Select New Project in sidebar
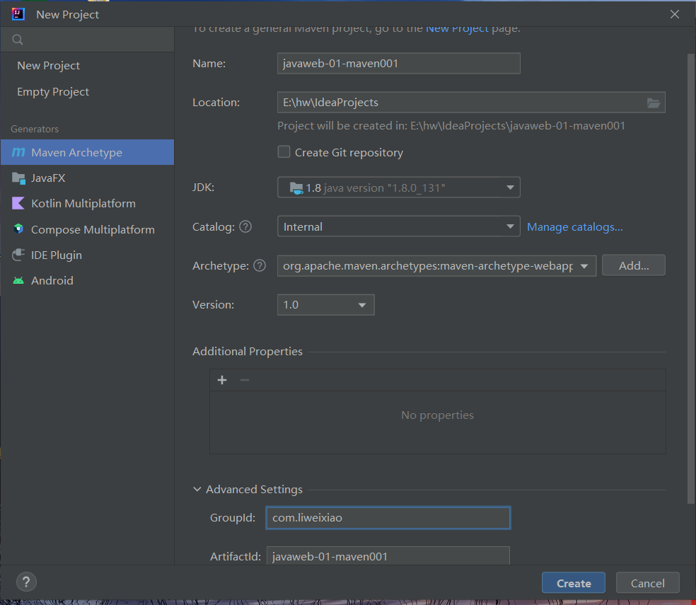Screen dimensions: 696x605 (x=87, y=66)
